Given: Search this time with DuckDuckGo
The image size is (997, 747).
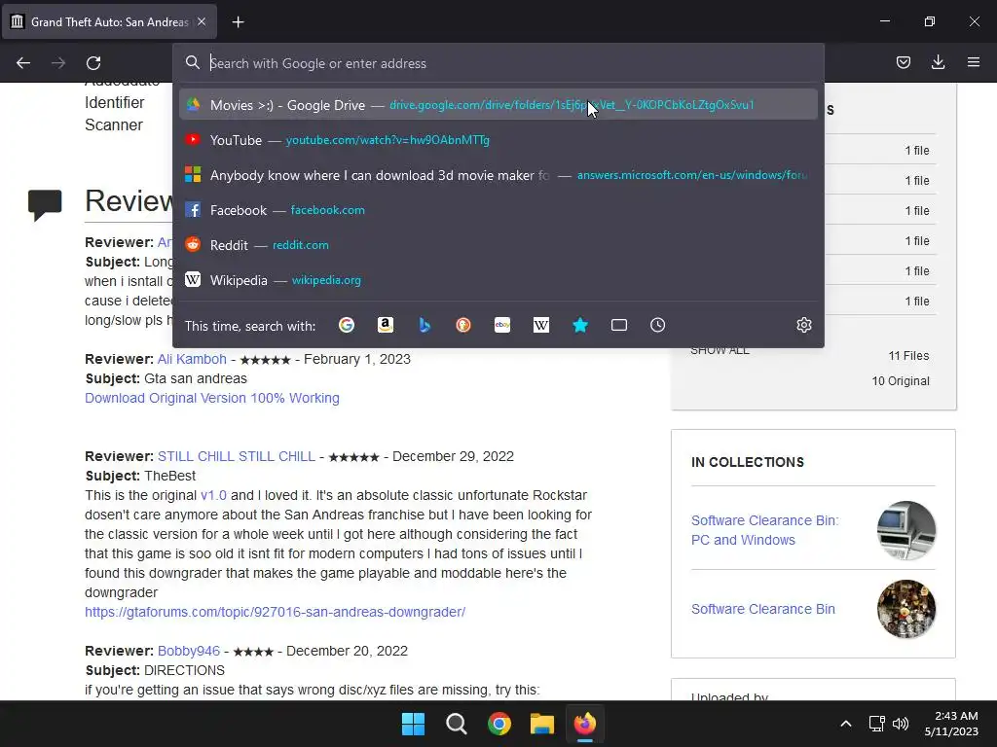Looking at the screenshot, I should pyautogui.click(x=463, y=325).
